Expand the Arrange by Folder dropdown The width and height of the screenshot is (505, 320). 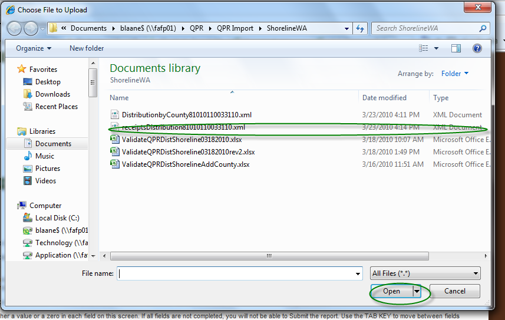(454, 74)
